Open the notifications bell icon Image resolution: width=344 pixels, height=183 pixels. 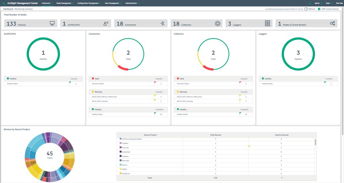click(309, 3)
